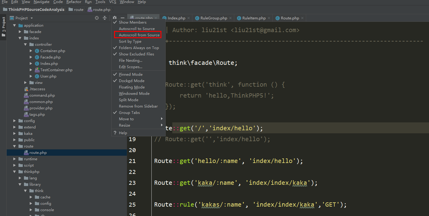
Task: Expand the config folder
Action: (15, 121)
